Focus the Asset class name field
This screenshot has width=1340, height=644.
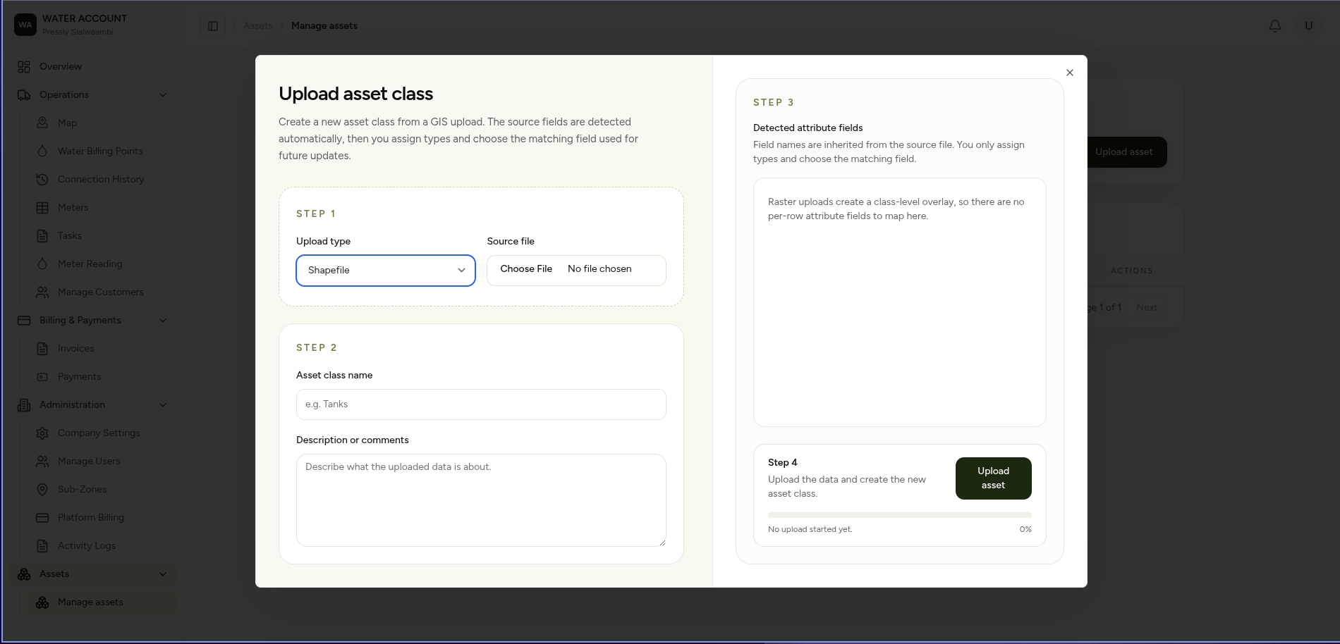481,404
